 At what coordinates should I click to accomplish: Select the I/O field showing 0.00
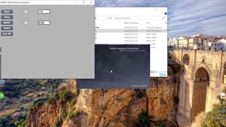(44, 23)
